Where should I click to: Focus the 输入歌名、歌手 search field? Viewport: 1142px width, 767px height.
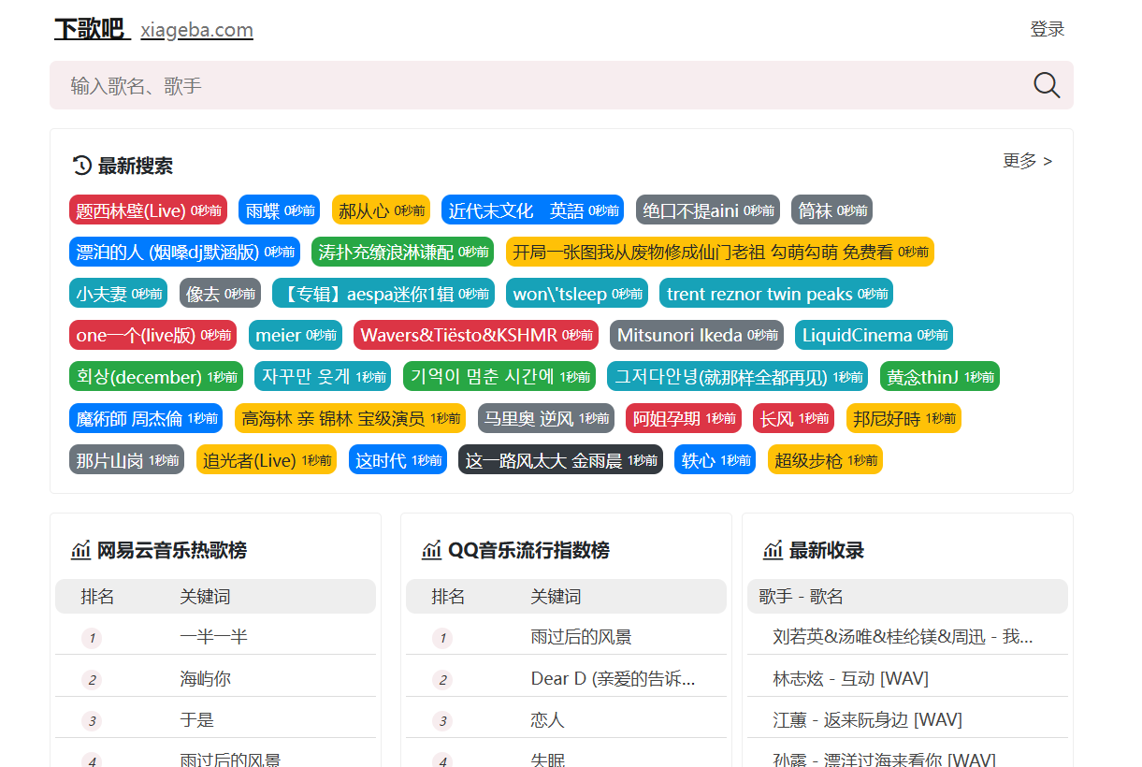pos(542,86)
